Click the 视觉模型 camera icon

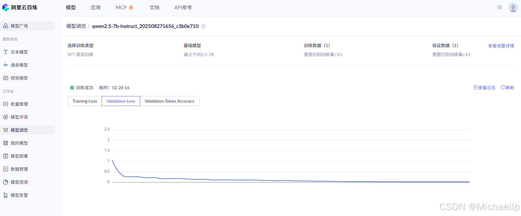tap(6, 78)
